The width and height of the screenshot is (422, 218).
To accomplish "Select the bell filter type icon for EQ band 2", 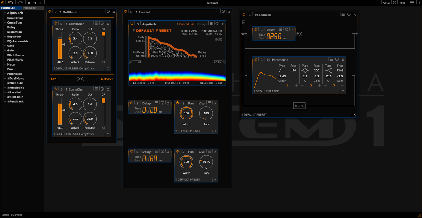I will click(x=305, y=70).
